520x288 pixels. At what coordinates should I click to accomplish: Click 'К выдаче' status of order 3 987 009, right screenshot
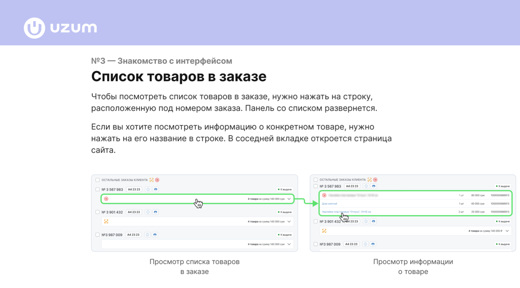pos(503,244)
